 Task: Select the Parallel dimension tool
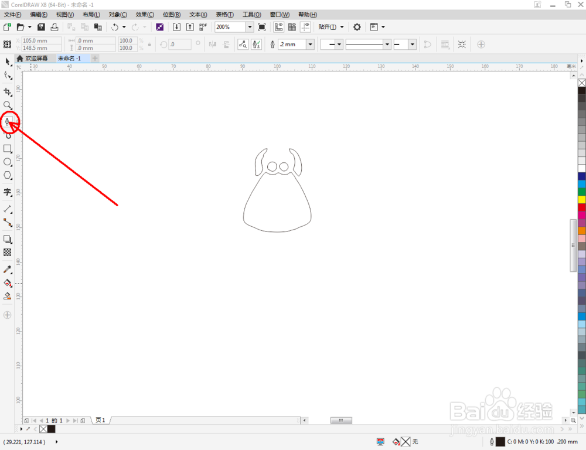click(x=8, y=209)
